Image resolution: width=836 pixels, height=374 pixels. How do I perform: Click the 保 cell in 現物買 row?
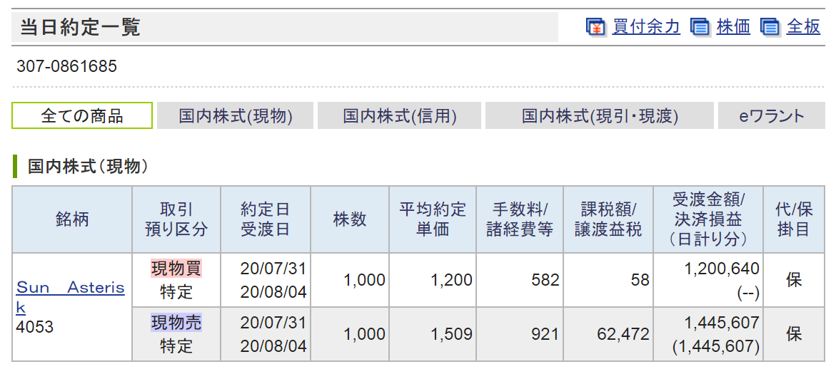coord(794,280)
